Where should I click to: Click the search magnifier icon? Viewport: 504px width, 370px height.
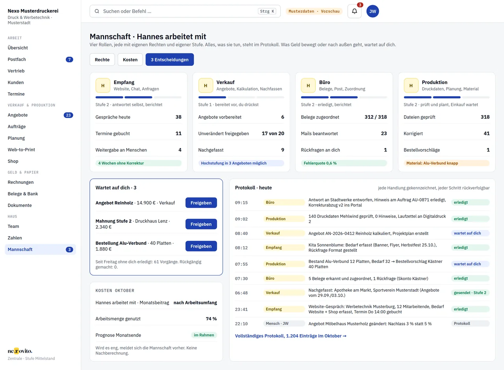click(x=97, y=11)
